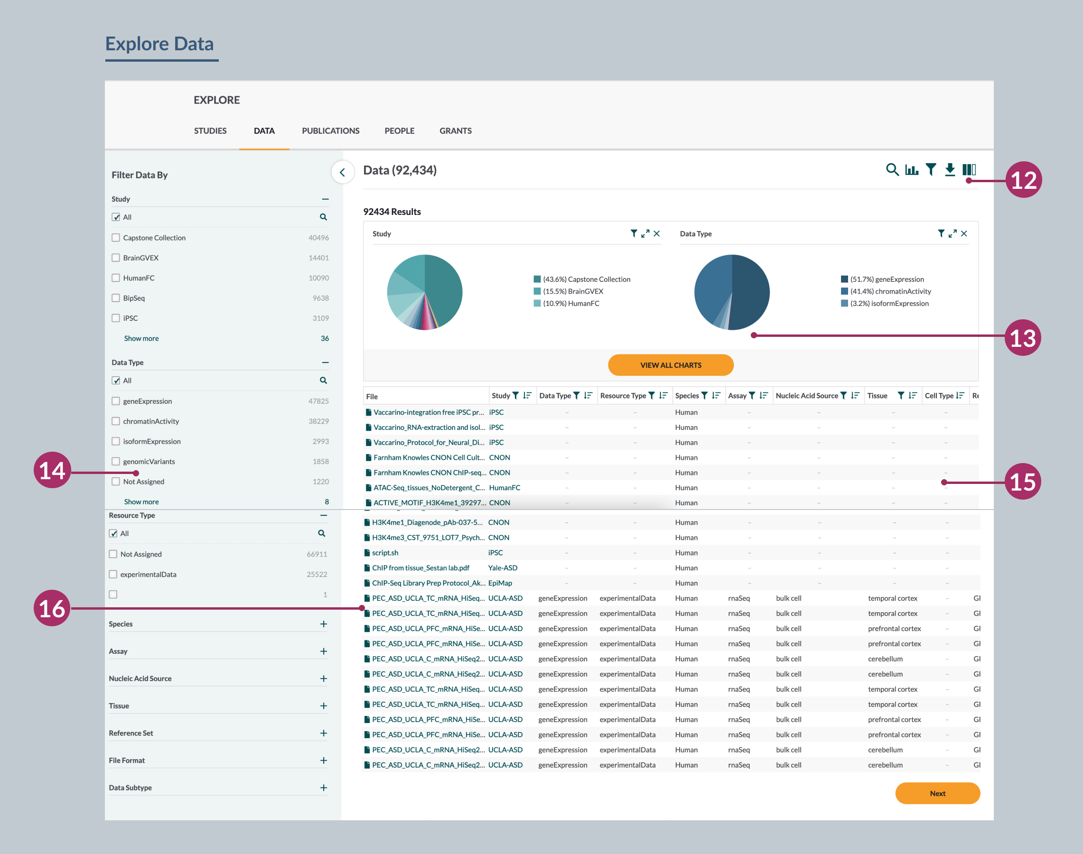
Task: Sort the Cell Type table column
Action: (x=960, y=396)
